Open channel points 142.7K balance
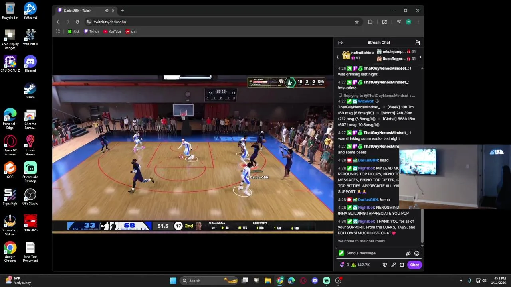Image resolution: width=511 pixels, height=287 pixels. [x=360, y=265]
